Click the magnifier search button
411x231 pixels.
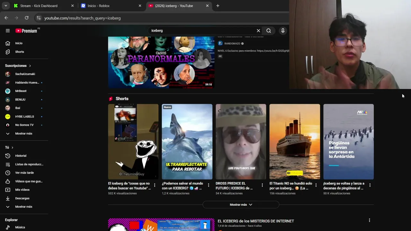(268, 30)
